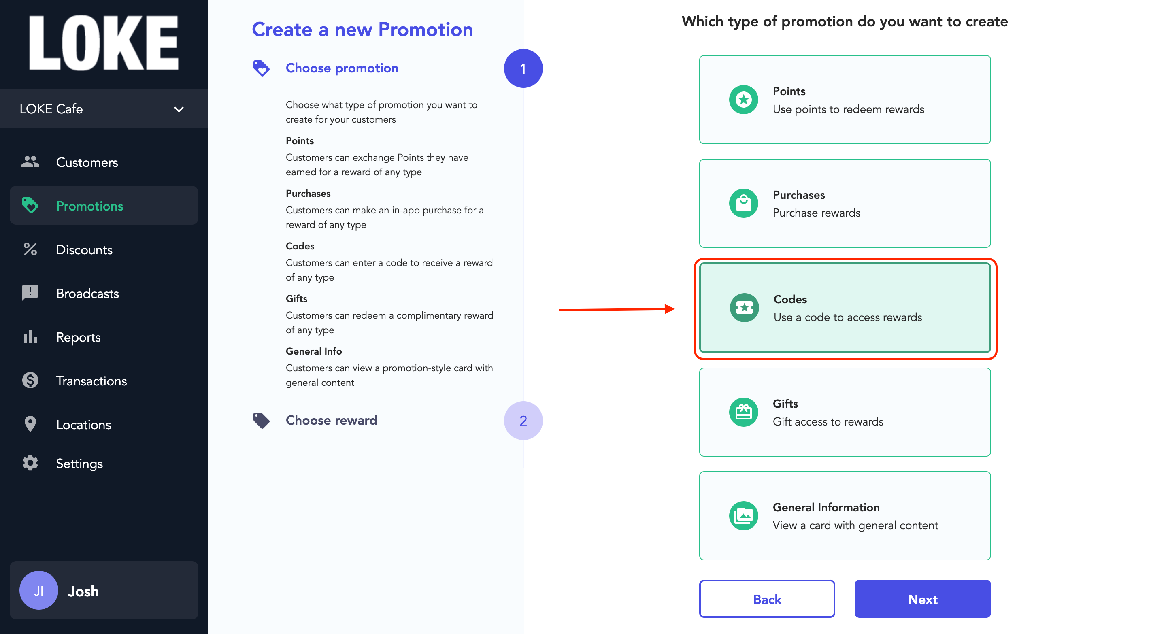Click the Next button
The height and width of the screenshot is (634, 1166).
pos(923,599)
